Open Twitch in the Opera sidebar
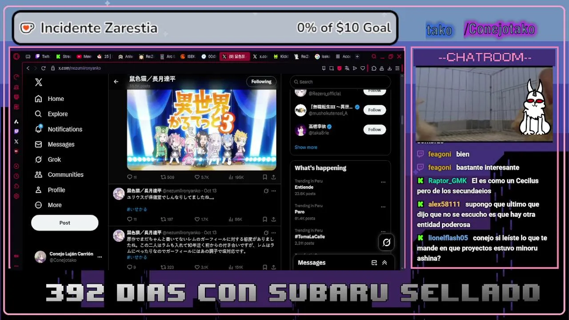 coord(16,132)
